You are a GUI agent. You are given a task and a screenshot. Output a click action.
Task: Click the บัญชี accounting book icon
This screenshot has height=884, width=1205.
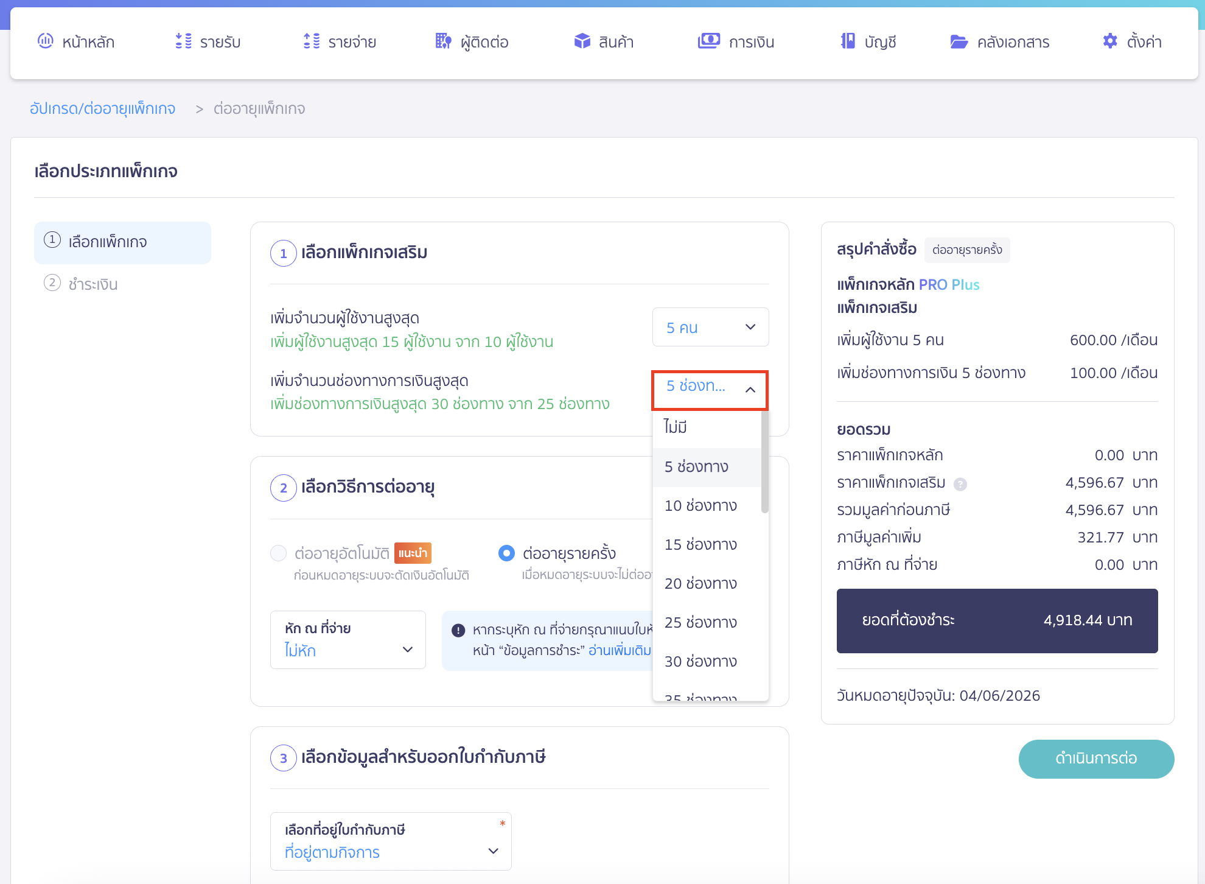pyautogui.click(x=847, y=41)
